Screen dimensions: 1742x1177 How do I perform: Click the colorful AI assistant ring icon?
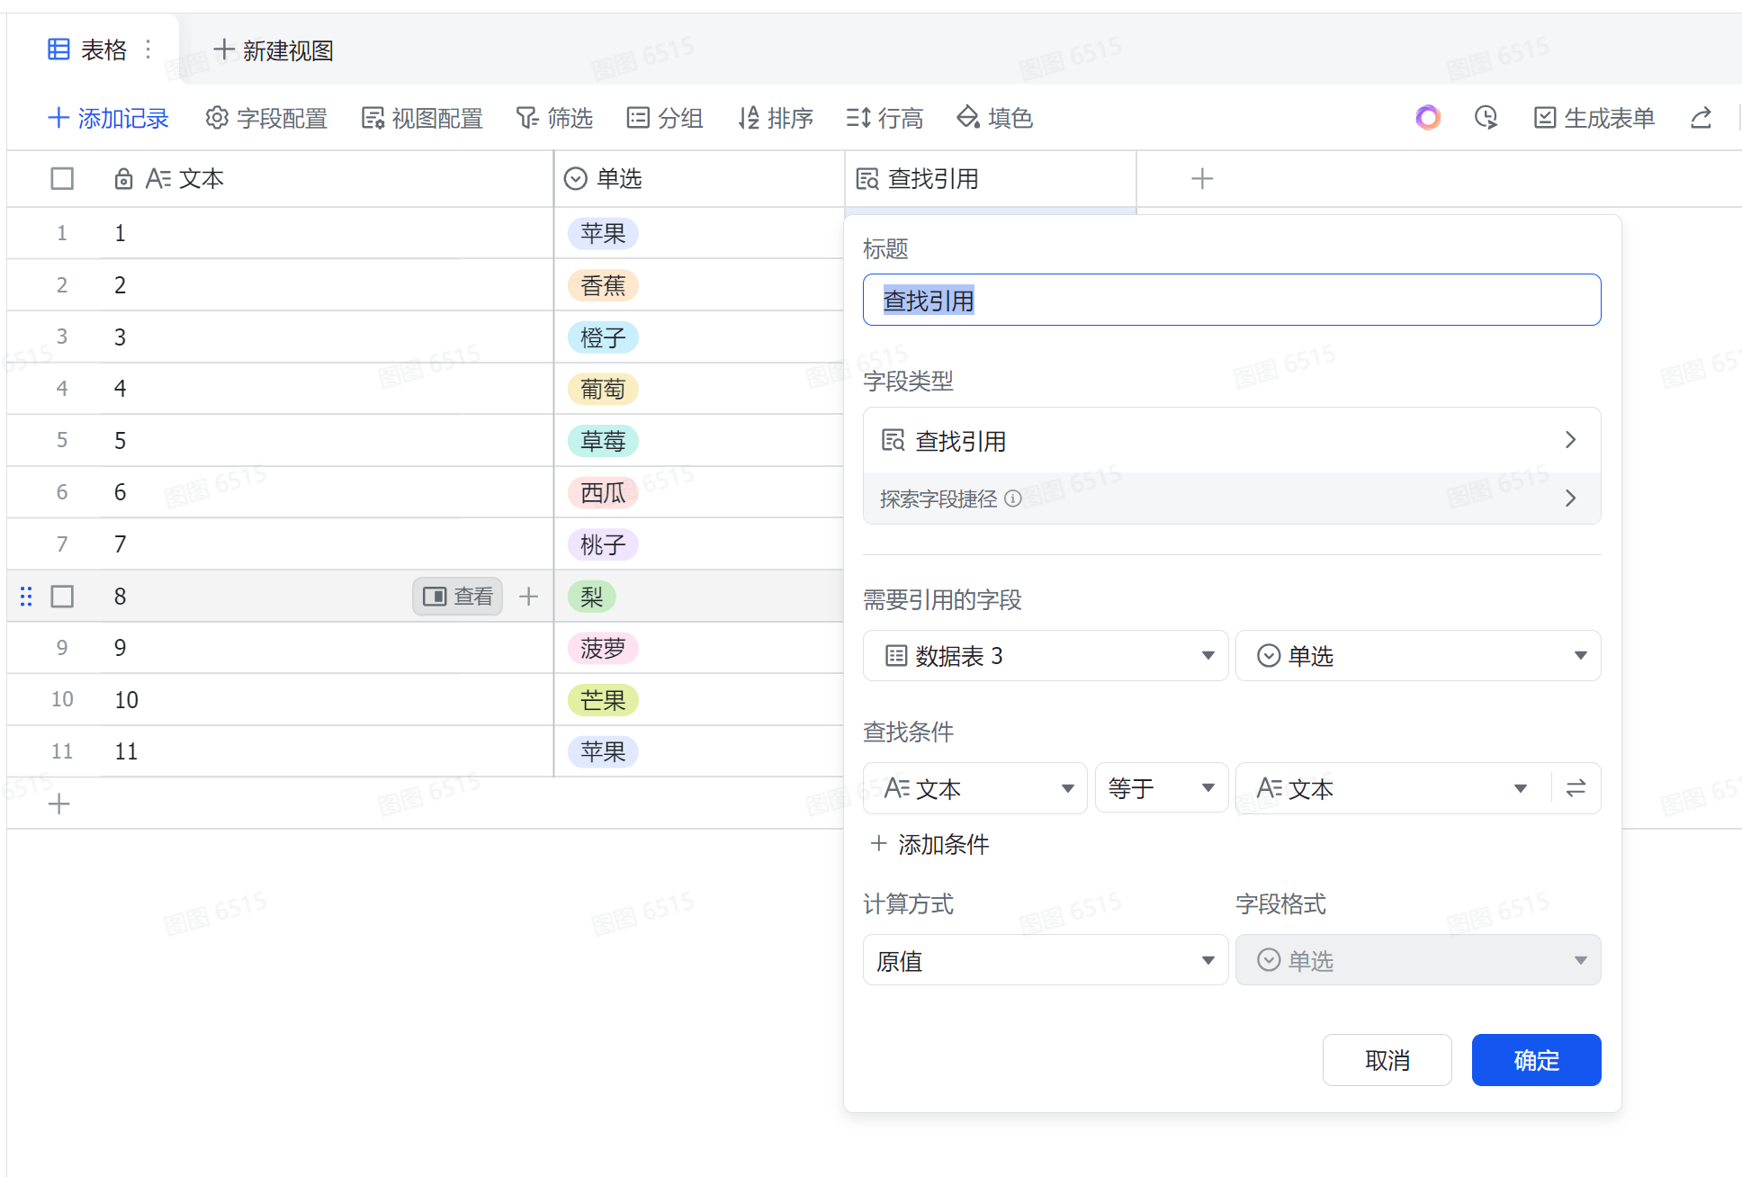1428,118
